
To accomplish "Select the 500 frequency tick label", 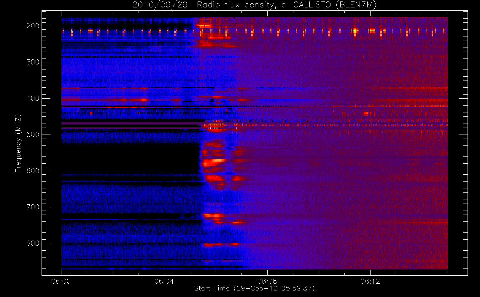I will coord(33,135).
